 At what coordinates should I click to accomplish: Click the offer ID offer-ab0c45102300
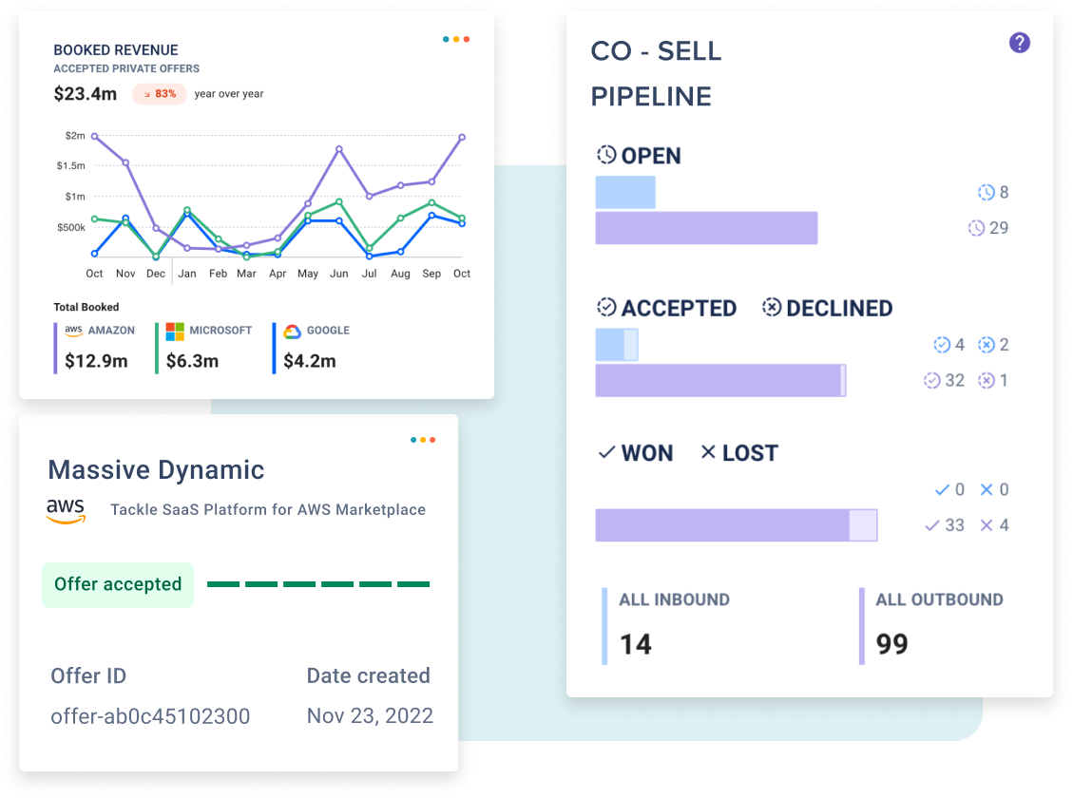pos(150,716)
